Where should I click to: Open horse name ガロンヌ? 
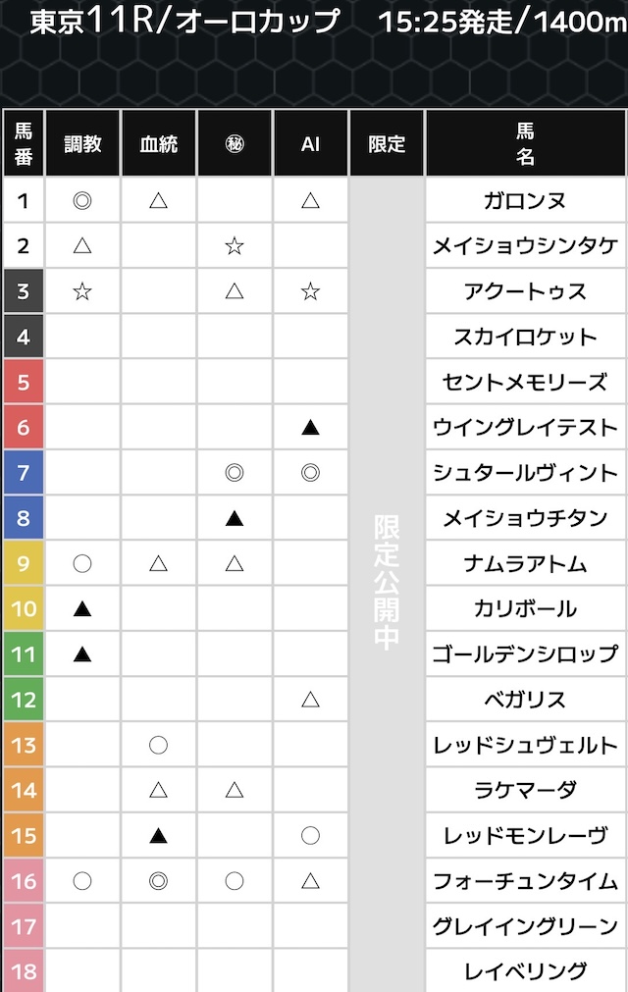coord(525,201)
